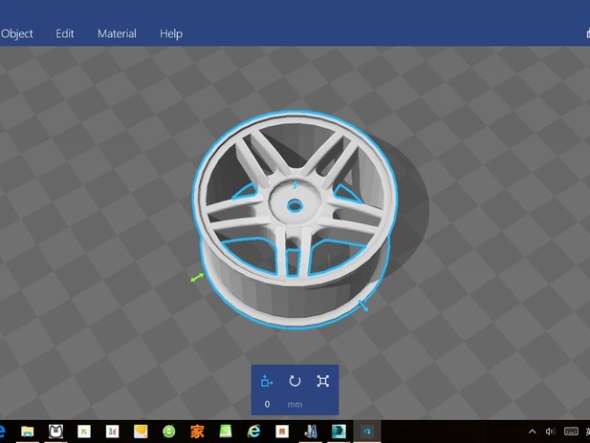The image size is (590, 443).
Task: Open File Explorer from the taskbar
Action: coord(28,432)
